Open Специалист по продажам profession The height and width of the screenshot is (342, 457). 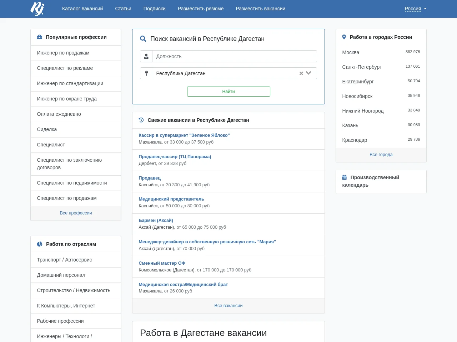pyautogui.click(x=76, y=198)
